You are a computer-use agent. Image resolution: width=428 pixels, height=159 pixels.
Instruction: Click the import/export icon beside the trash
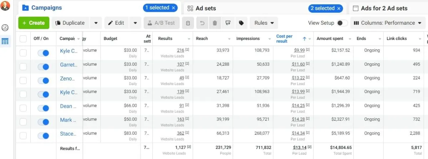click(228, 23)
